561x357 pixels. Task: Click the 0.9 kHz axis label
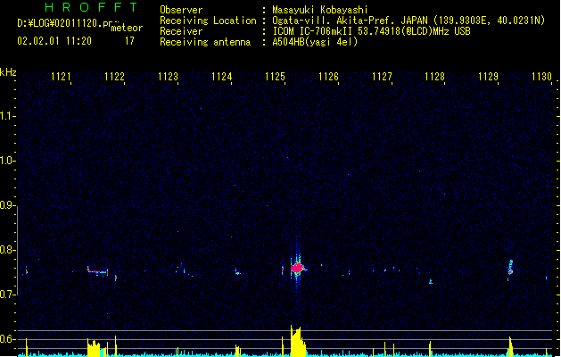7,205
